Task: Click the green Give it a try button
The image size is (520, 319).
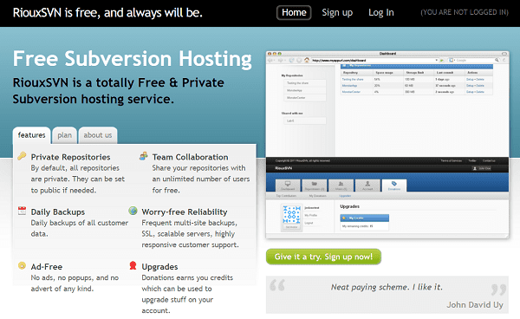Action: (x=323, y=257)
